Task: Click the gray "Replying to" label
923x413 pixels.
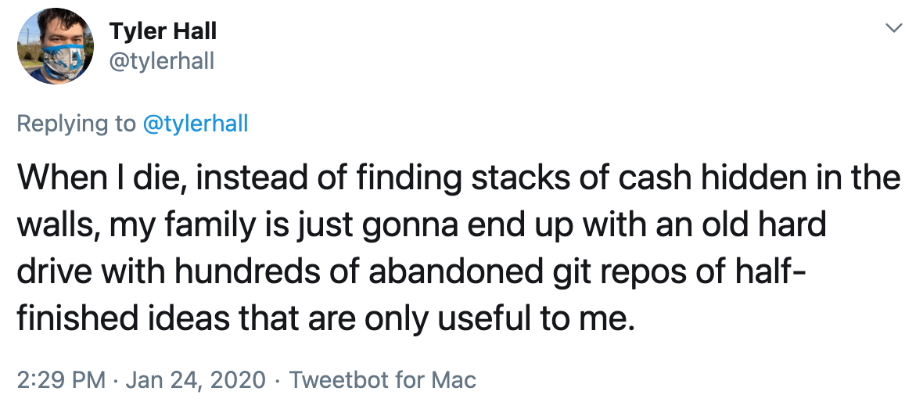Action: tap(76, 124)
